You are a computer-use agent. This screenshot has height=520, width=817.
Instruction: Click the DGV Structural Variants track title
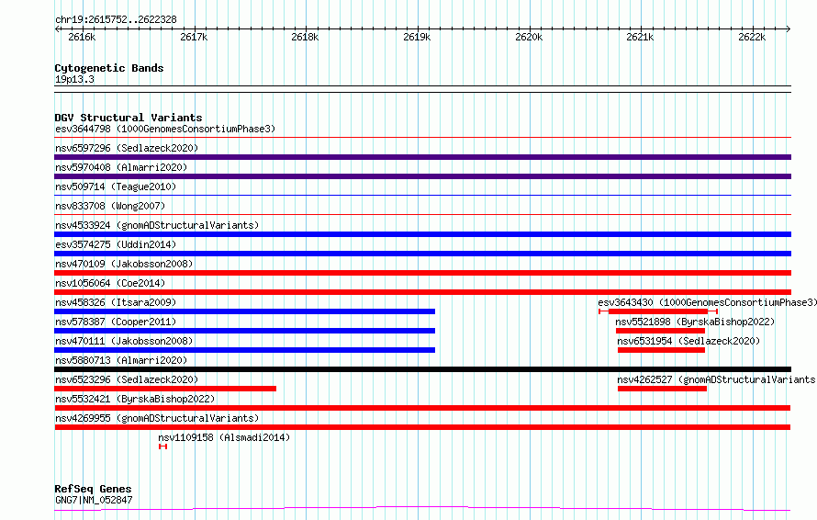coord(129,118)
